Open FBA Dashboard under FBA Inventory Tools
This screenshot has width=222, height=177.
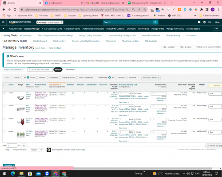[40, 41]
